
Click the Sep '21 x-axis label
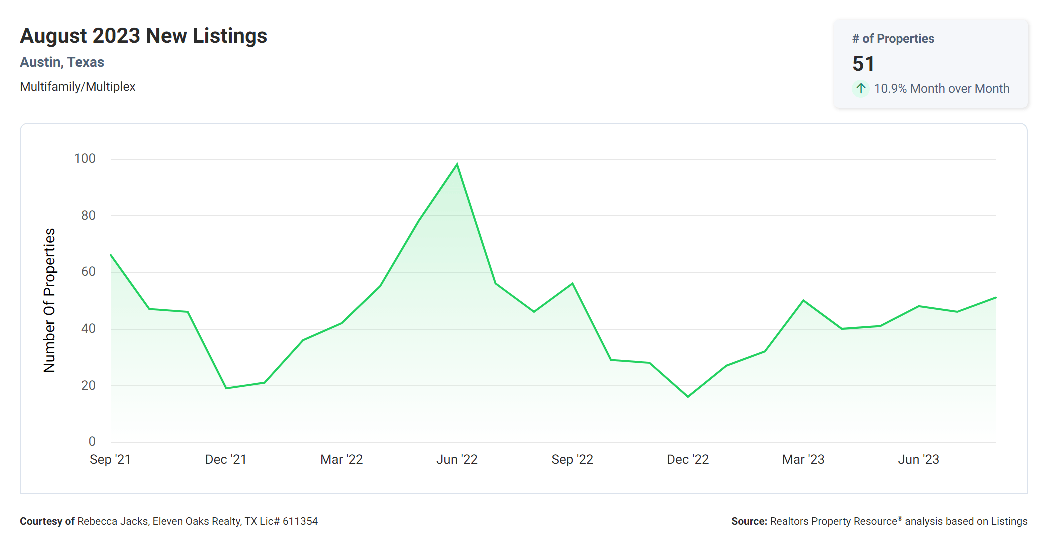(110, 459)
